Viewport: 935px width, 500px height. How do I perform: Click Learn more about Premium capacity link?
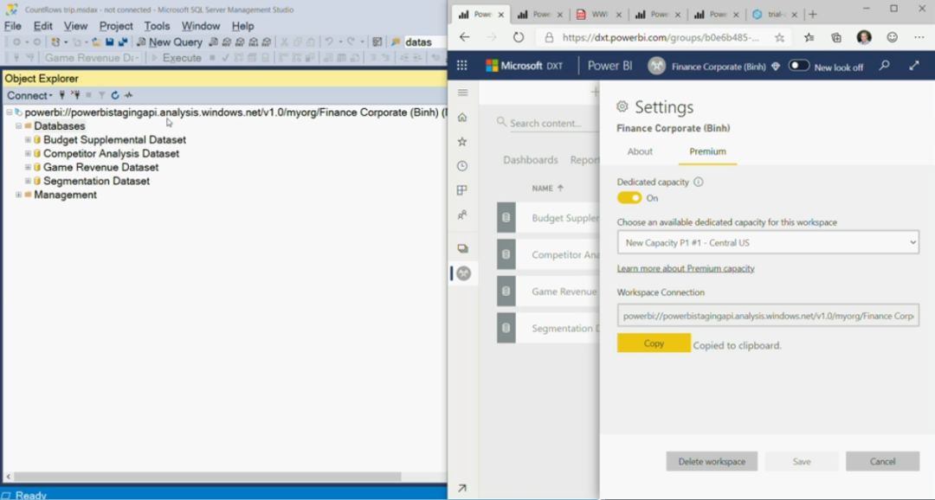pyautogui.click(x=686, y=269)
